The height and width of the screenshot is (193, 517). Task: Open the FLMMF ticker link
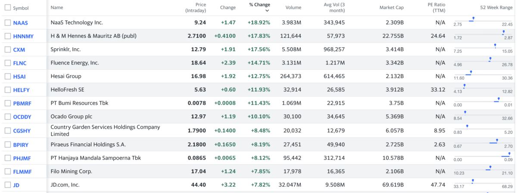tap(22, 172)
